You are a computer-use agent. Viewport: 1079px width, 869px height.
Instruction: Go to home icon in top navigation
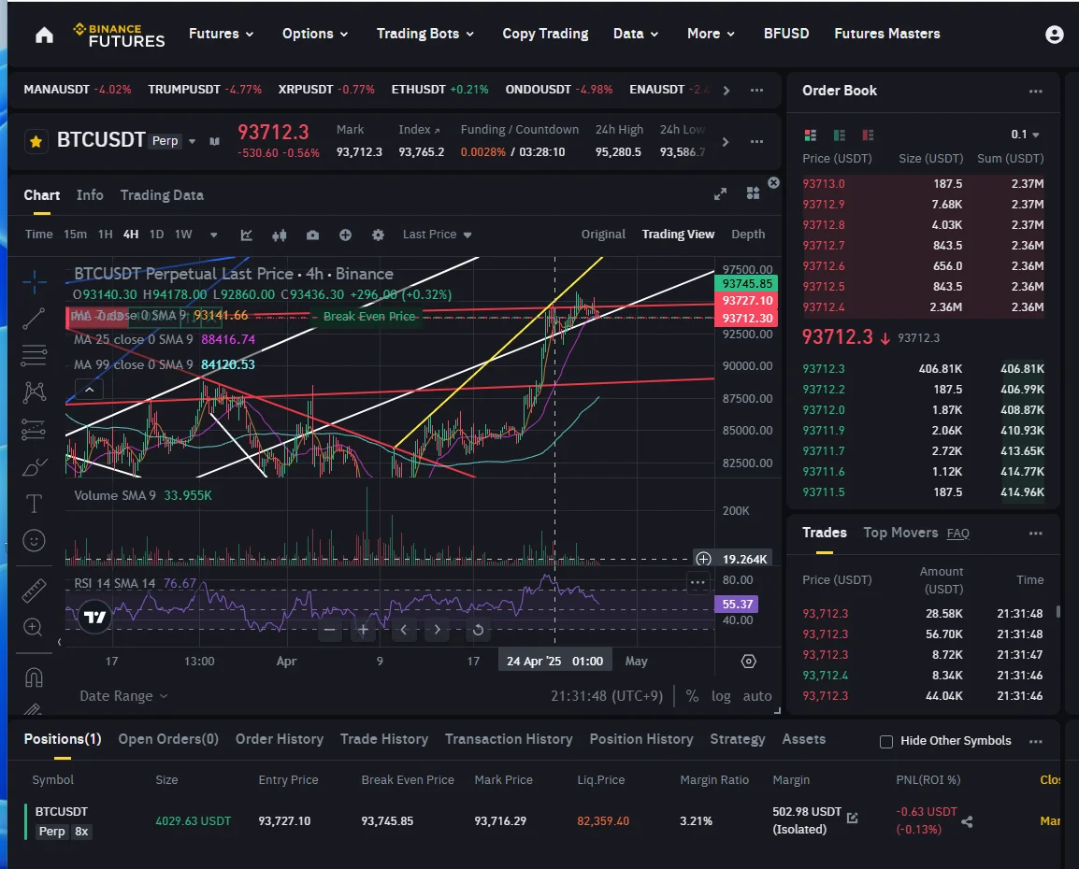click(44, 35)
